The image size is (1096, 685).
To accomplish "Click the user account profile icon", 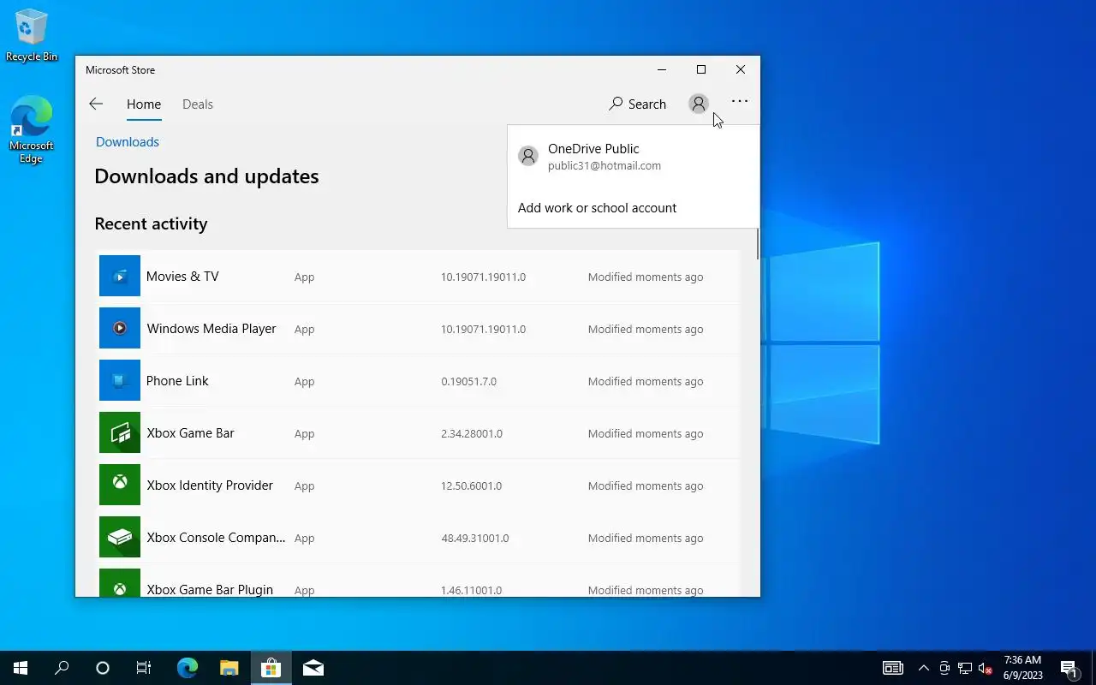I will coord(699,104).
